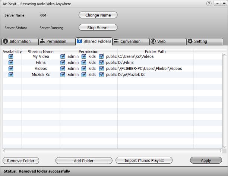Uncheck admin permission for Muziek Kc
This screenshot has width=228, height=176.
(63, 74)
